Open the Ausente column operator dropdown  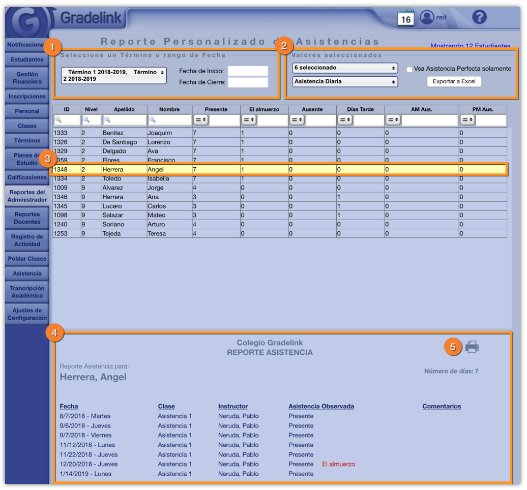tap(297, 120)
